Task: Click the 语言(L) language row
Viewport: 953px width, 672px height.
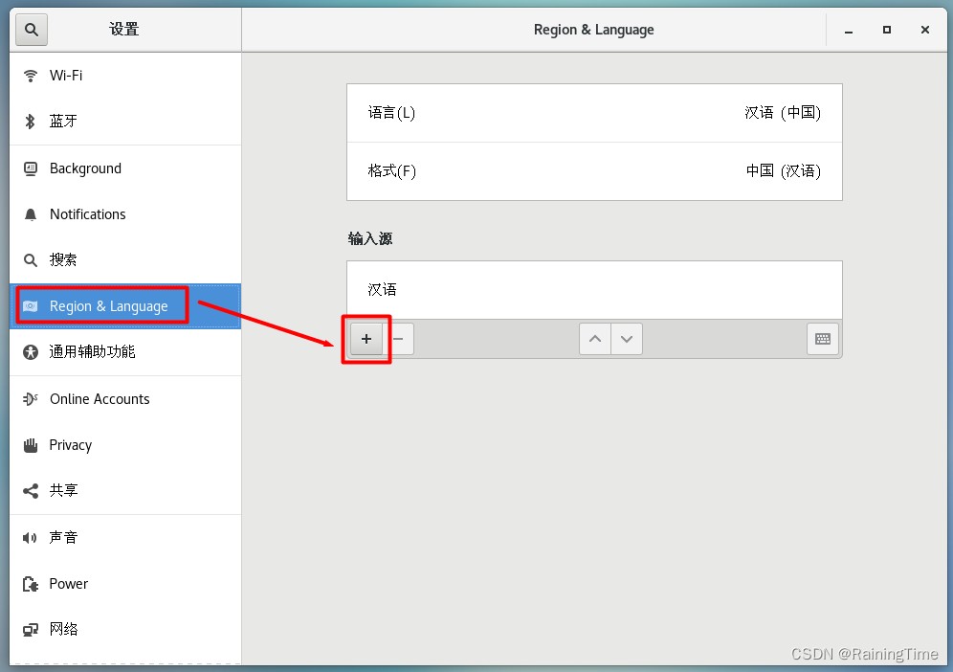Action: click(x=594, y=113)
